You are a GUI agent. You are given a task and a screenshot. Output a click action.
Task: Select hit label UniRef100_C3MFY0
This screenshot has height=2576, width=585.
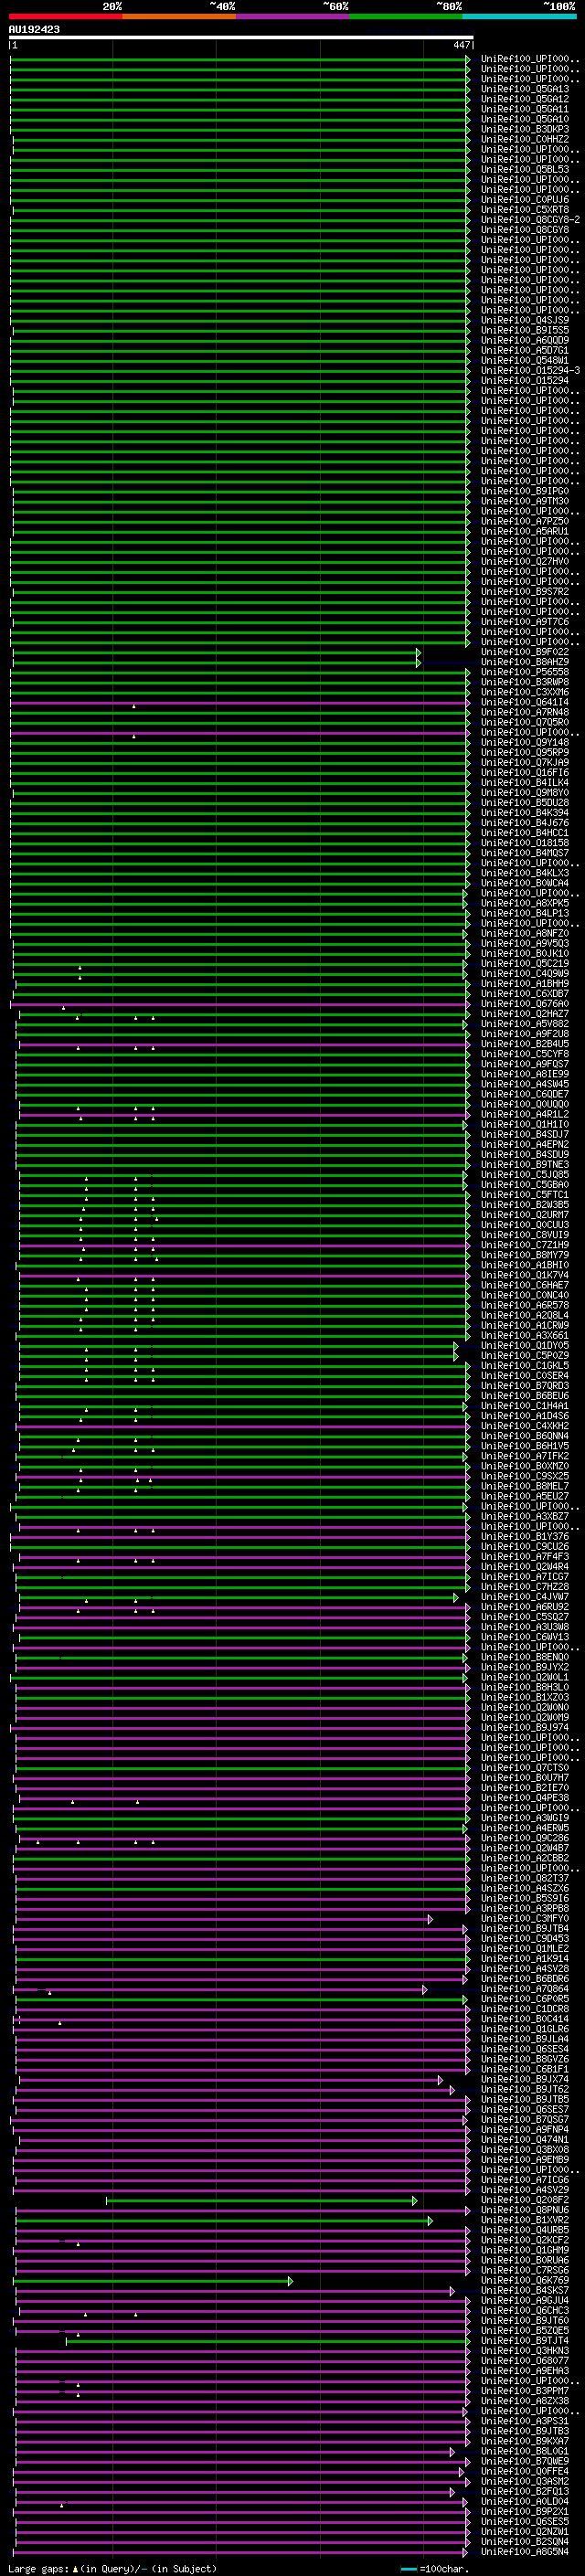pos(525,1919)
